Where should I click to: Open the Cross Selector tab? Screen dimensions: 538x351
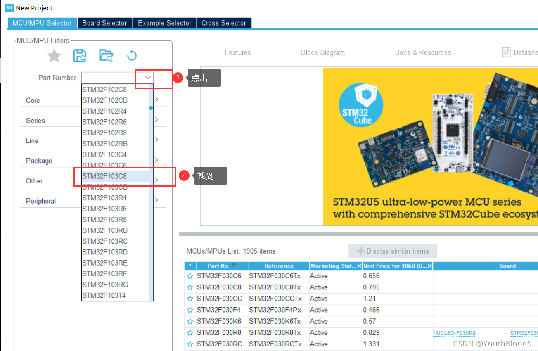pos(224,23)
